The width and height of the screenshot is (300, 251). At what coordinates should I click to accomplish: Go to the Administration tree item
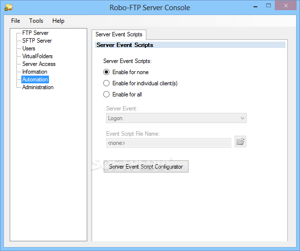pyautogui.click(x=38, y=87)
